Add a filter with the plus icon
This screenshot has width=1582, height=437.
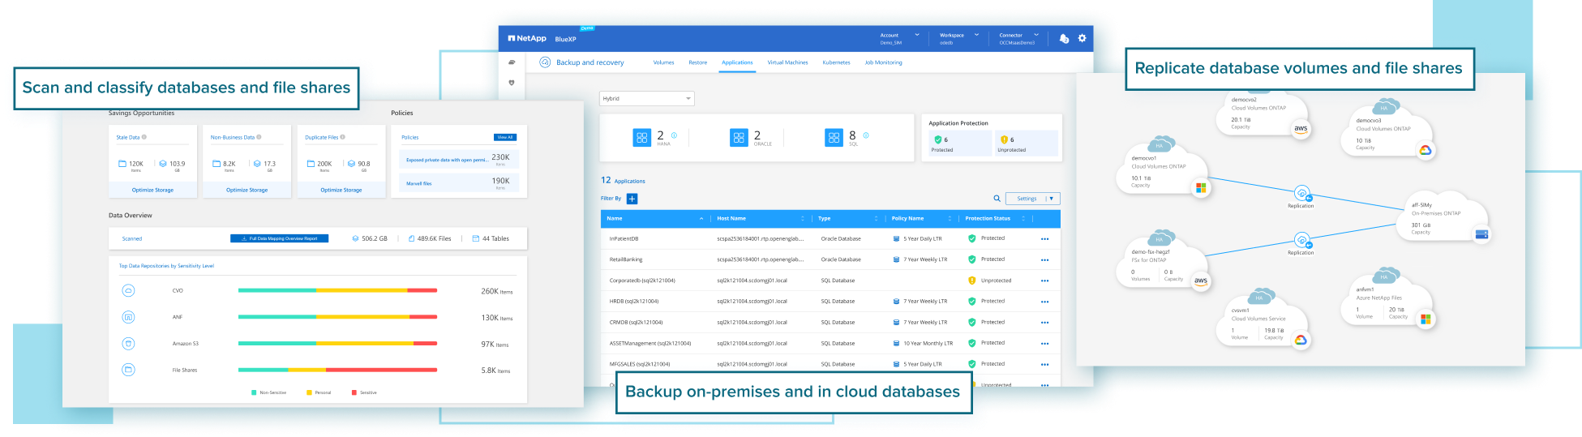632,199
